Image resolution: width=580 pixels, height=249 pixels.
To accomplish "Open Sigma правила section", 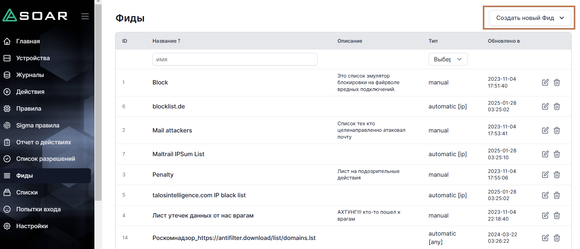I will 37,125.
